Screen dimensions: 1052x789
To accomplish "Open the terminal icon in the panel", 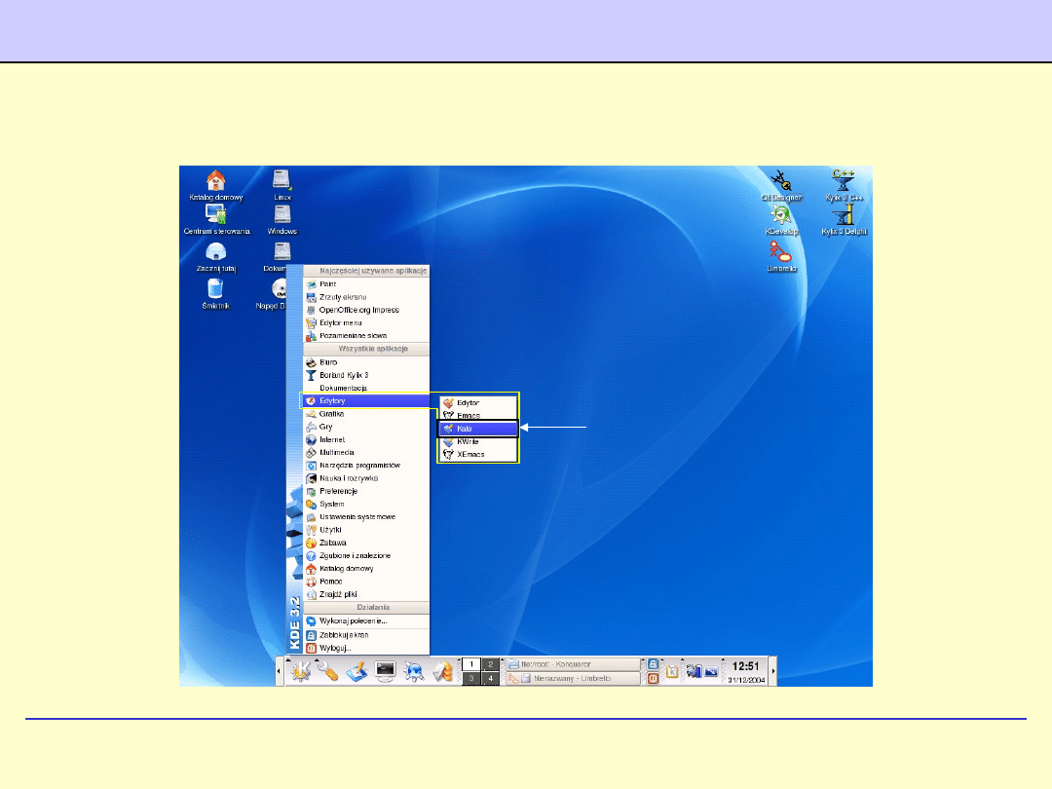I will click(x=386, y=671).
